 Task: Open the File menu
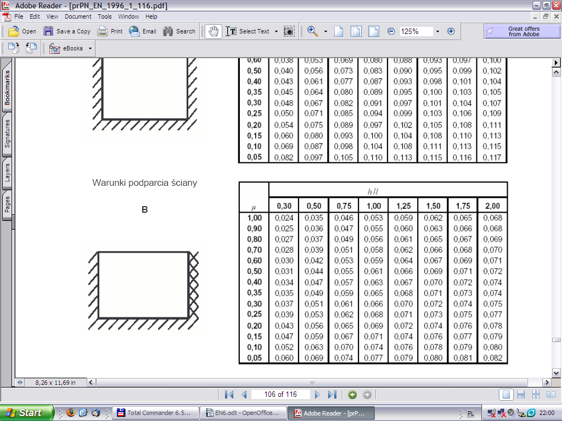[x=19, y=16]
